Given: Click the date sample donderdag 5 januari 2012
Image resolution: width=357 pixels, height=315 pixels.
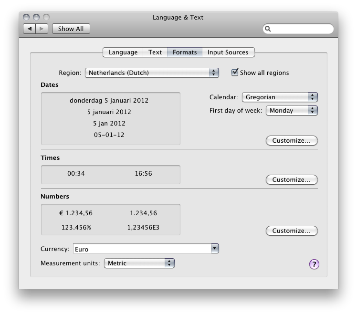Looking at the screenshot, I should click(109, 101).
